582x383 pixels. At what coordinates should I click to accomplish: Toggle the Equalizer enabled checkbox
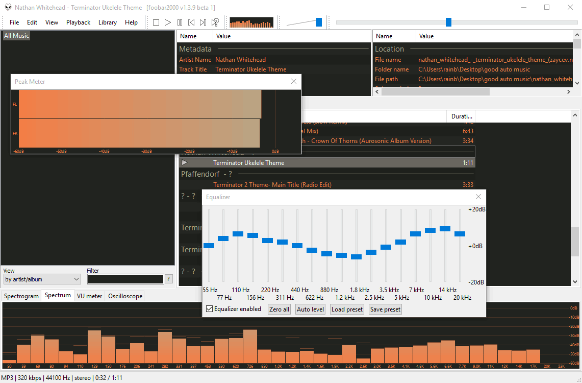point(209,309)
